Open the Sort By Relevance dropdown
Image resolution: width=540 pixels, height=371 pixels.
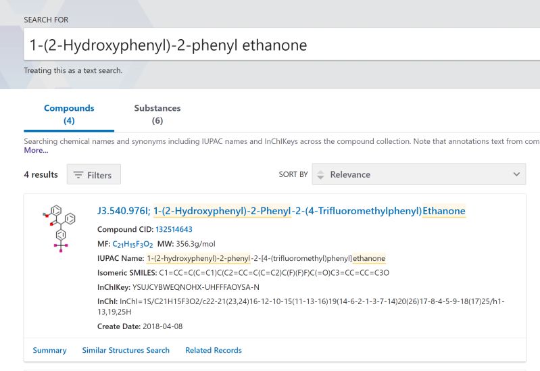[419, 174]
